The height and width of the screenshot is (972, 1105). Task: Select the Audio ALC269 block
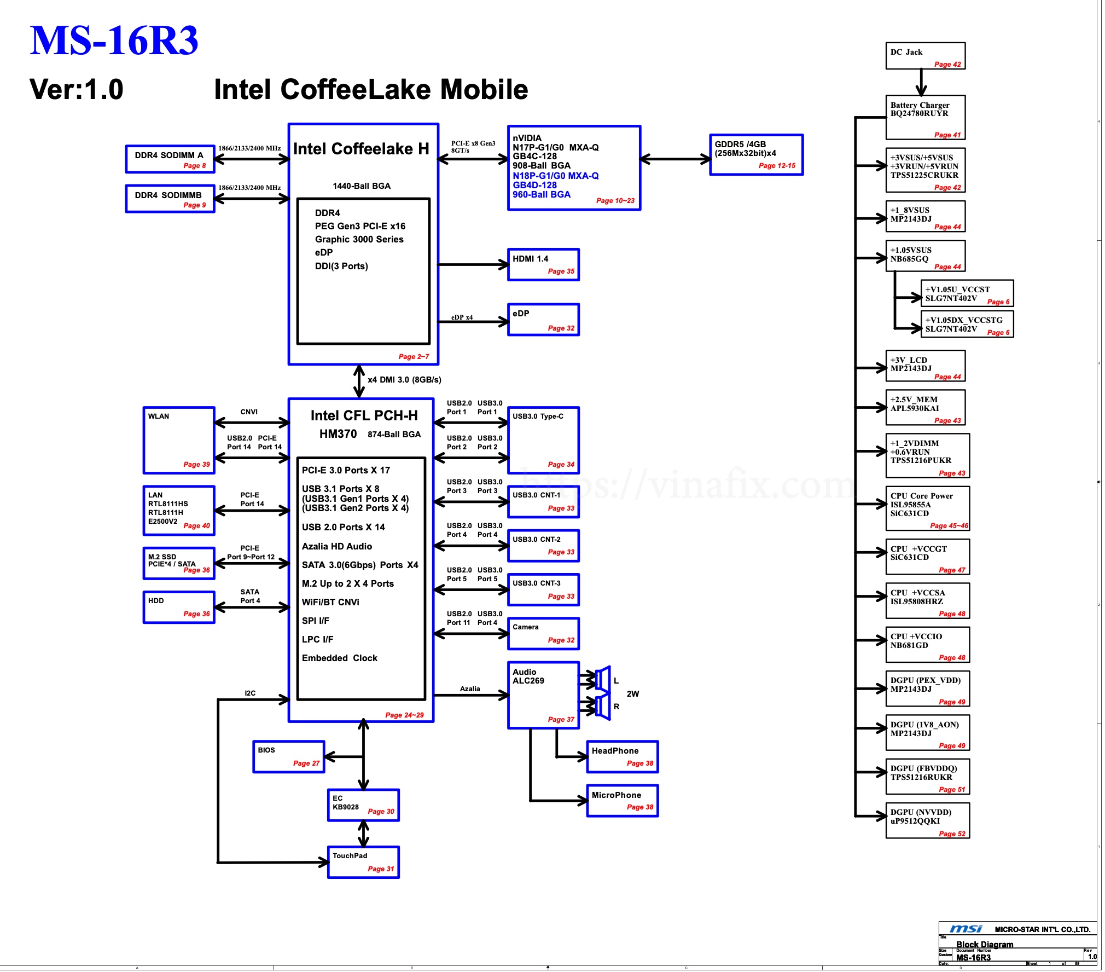click(x=544, y=695)
